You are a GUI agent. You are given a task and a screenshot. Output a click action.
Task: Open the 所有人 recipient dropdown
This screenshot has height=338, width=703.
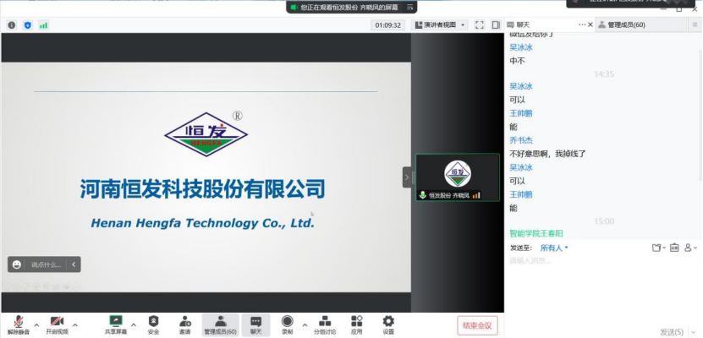(x=554, y=248)
